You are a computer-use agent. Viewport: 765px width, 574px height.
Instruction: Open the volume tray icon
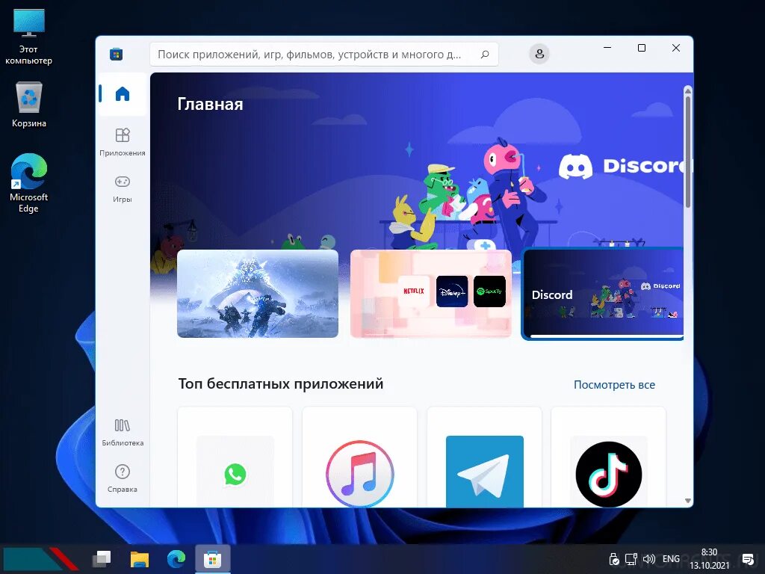click(x=649, y=559)
